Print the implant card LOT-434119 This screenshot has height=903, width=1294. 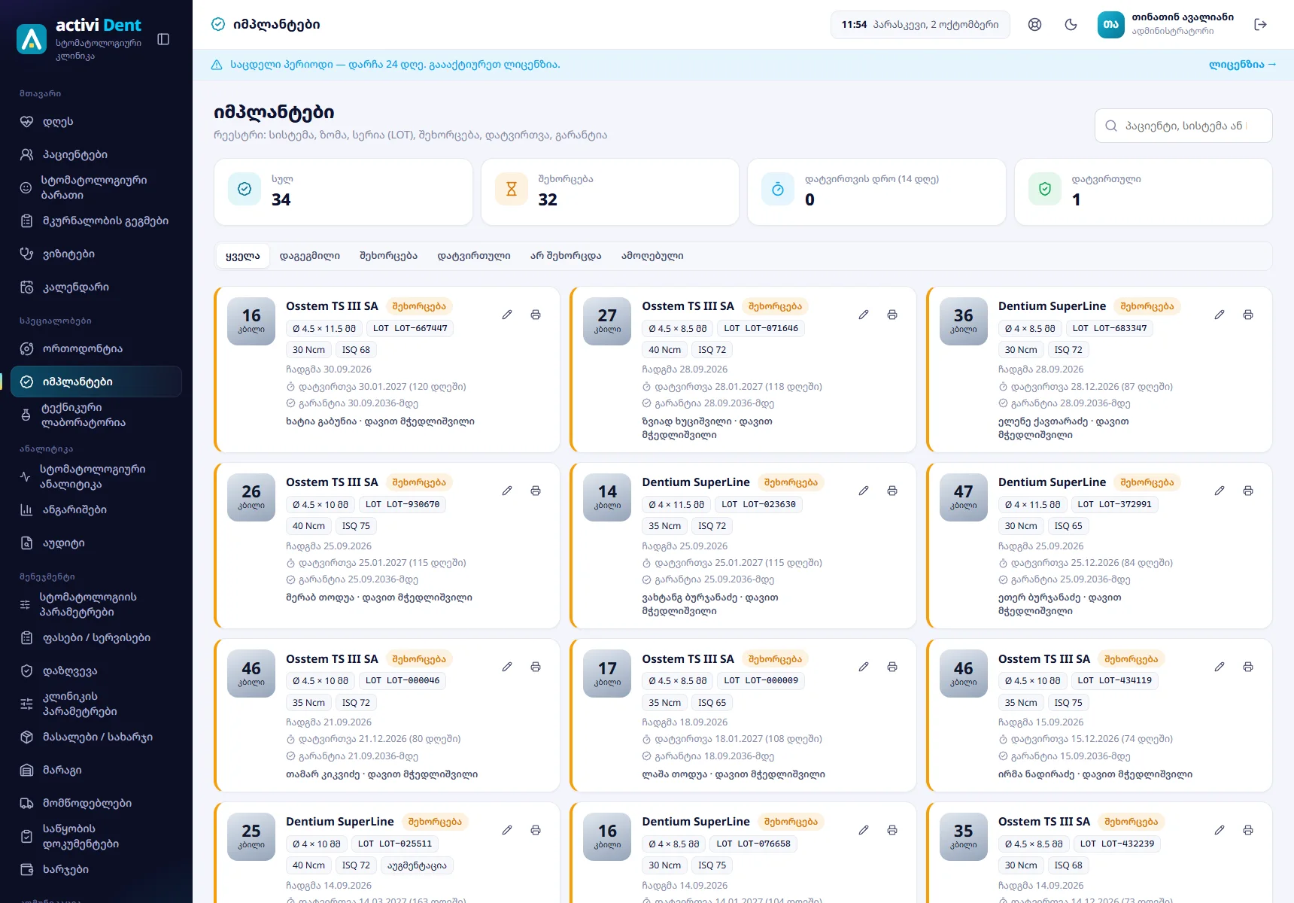[x=1248, y=667]
